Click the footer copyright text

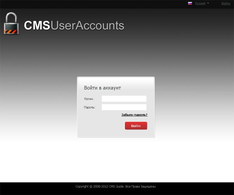pos(116,186)
